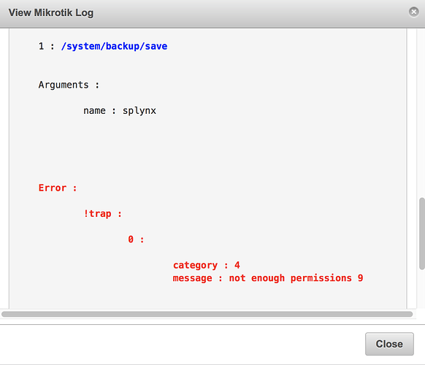425x365 pixels.
Task: Click the red '!trap :' line
Action: click(103, 214)
